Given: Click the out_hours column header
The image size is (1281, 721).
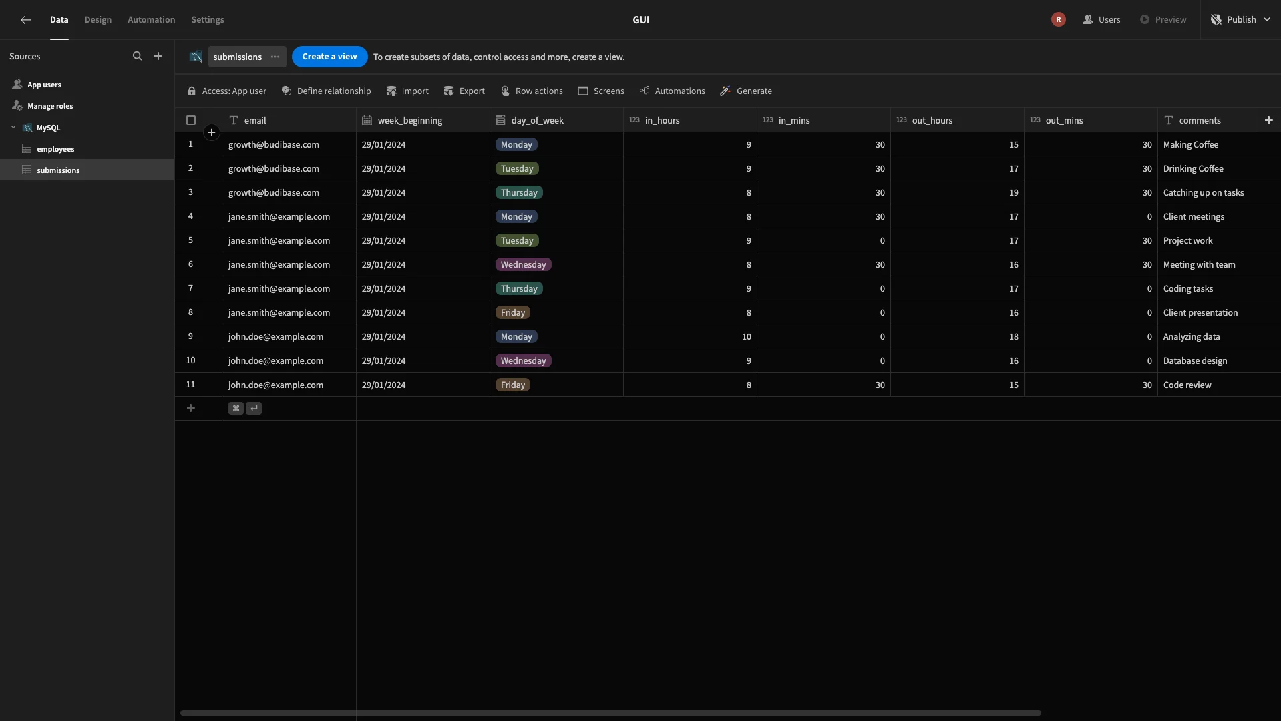Looking at the screenshot, I should click(x=957, y=120).
